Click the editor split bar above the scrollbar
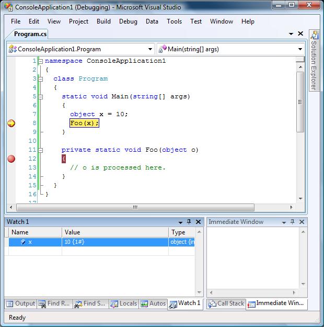Screen dimensions: 324x327 pyautogui.click(x=300, y=60)
